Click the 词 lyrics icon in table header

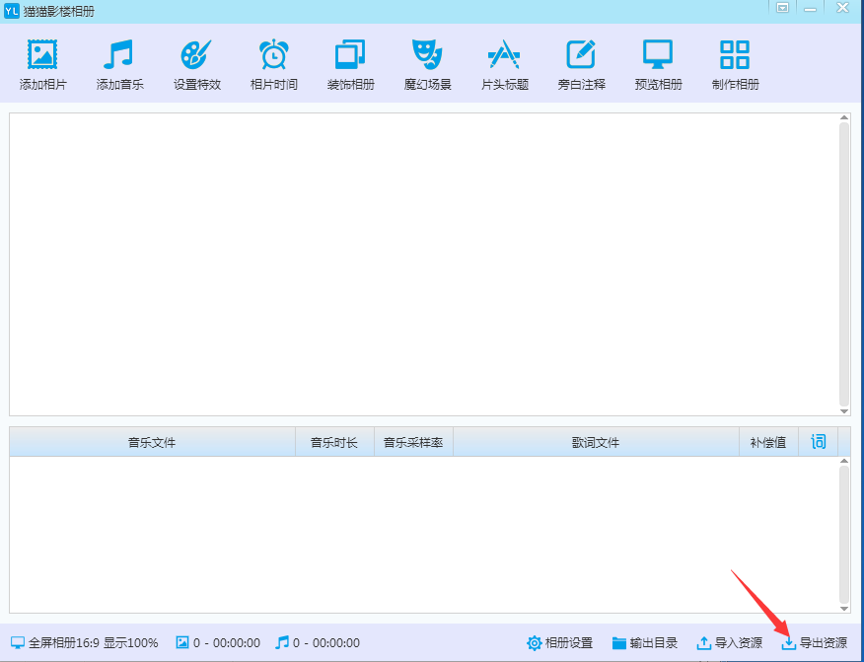[x=818, y=441]
